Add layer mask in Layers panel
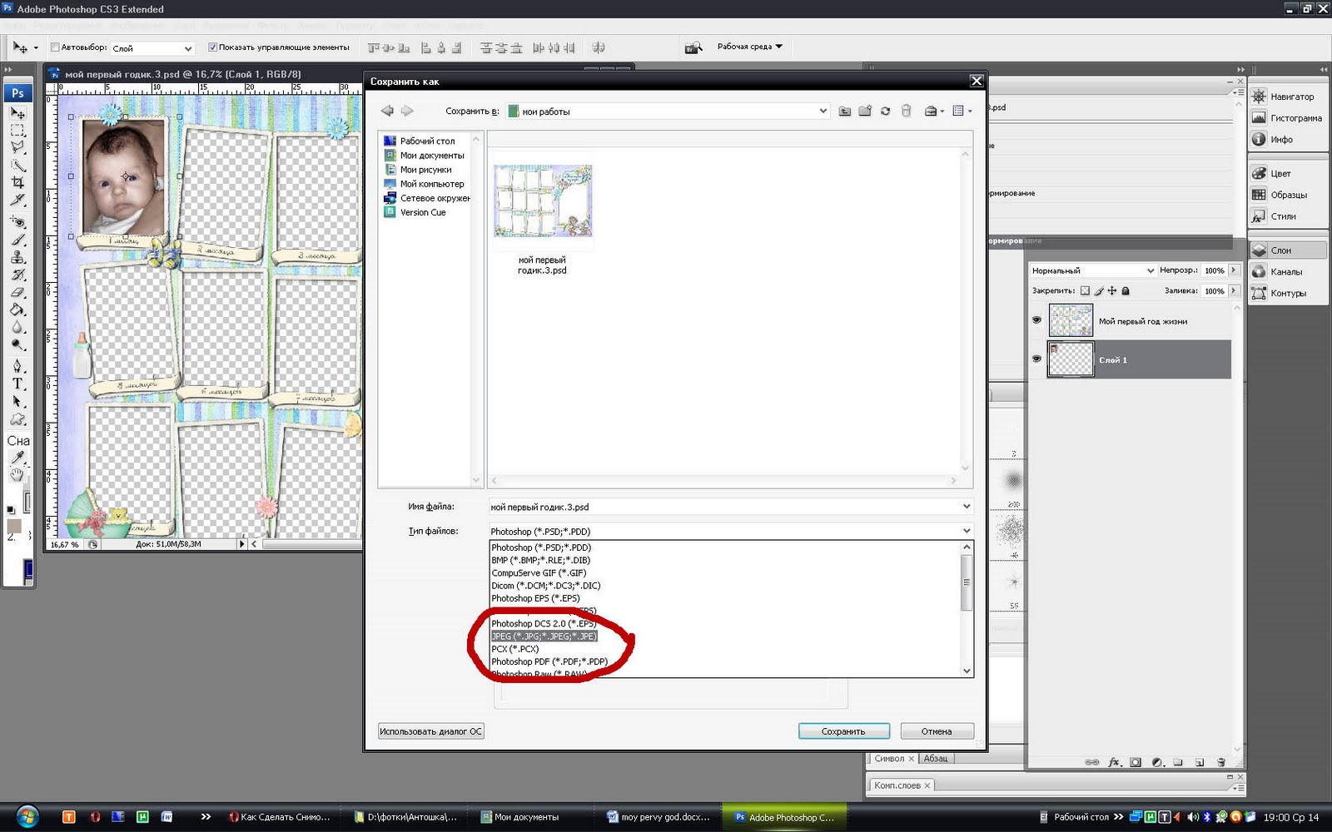The width and height of the screenshot is (1332, 832). coord(1136,762)
